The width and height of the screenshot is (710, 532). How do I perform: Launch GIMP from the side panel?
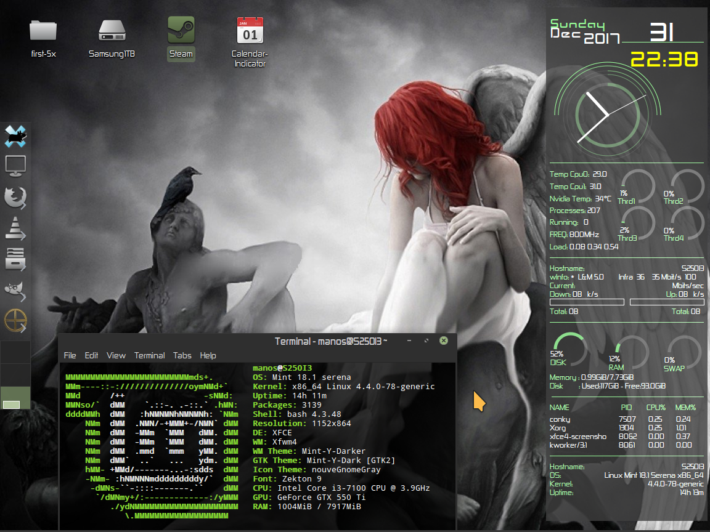(15, 291)
